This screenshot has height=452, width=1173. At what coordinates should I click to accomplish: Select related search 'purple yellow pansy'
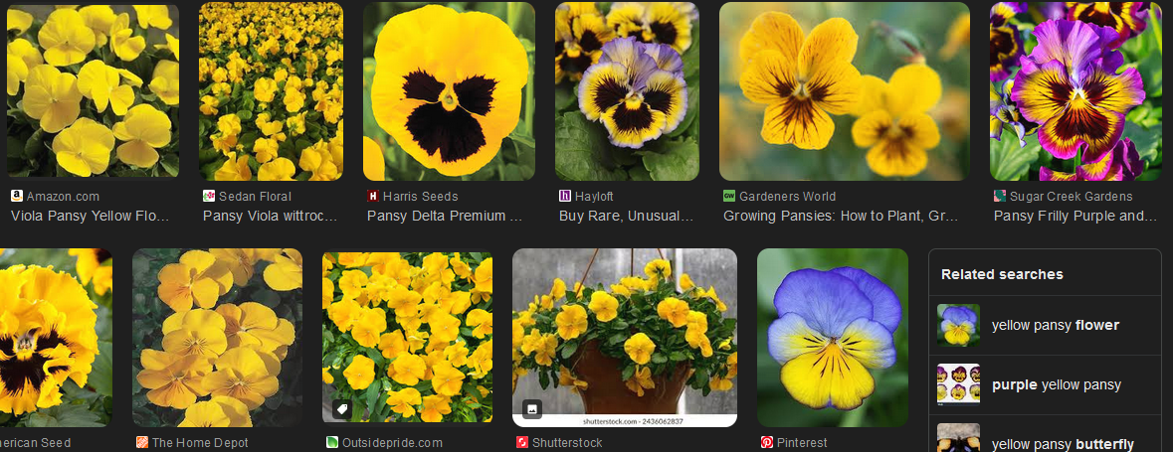(x=1045, y=384)
